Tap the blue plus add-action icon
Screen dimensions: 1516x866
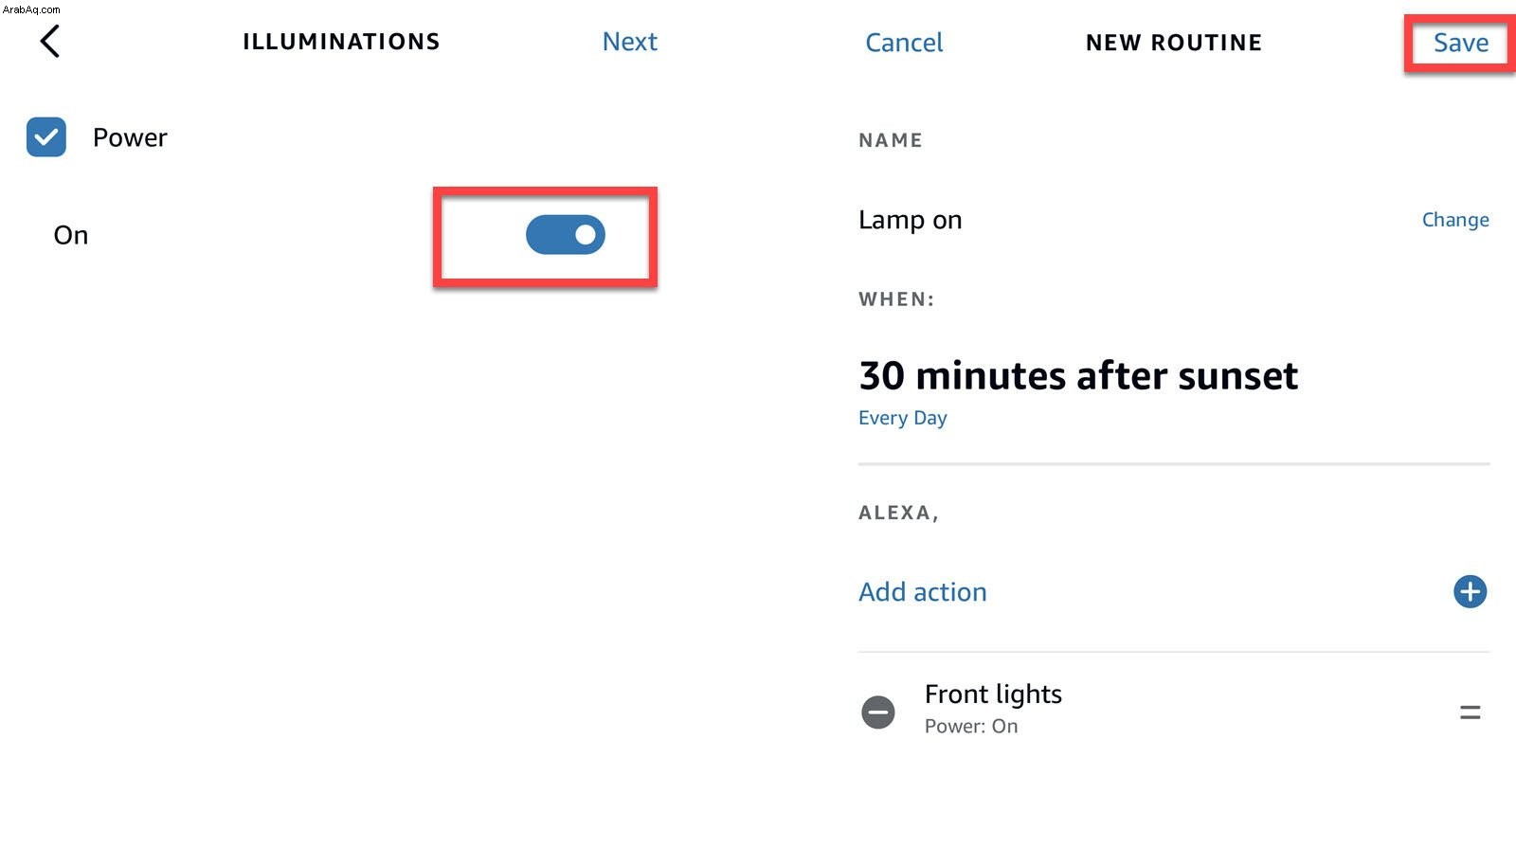1470,592
